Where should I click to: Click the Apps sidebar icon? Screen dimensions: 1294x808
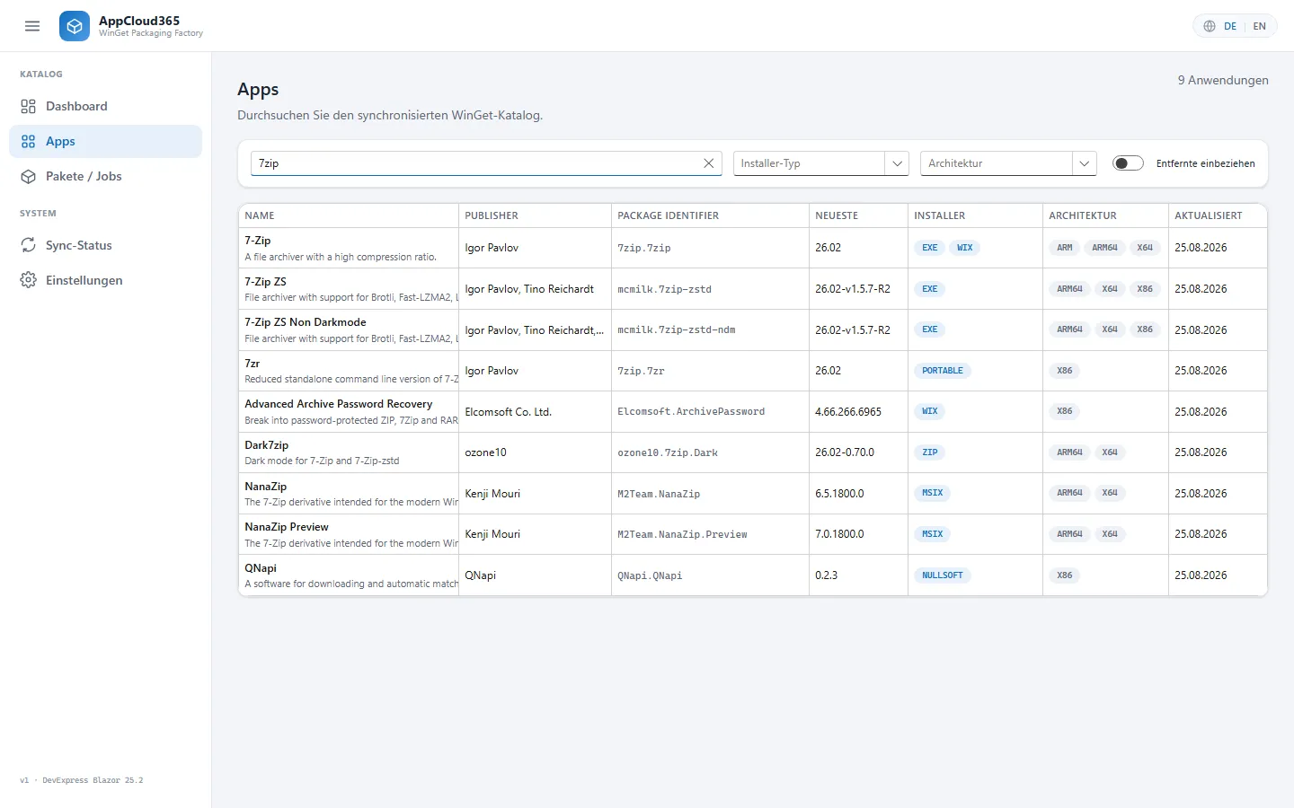[29, 141]
